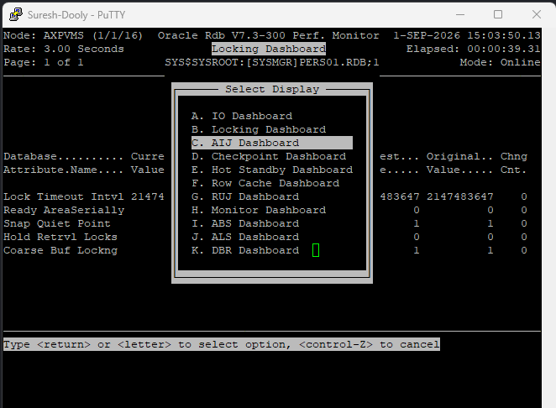Screen dimensions: 556x408
Task: Click the green terminal cursor block
Action: [316, 250]
